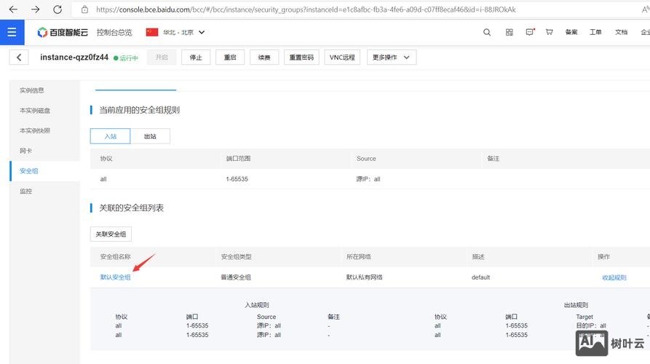The height and width of the screenshot is (364, 650).
Task: Open search with the magnifier icon
Action: click(x=487, y=32)
